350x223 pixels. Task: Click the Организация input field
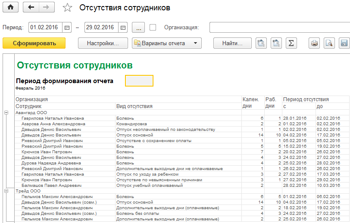point(279,28)
